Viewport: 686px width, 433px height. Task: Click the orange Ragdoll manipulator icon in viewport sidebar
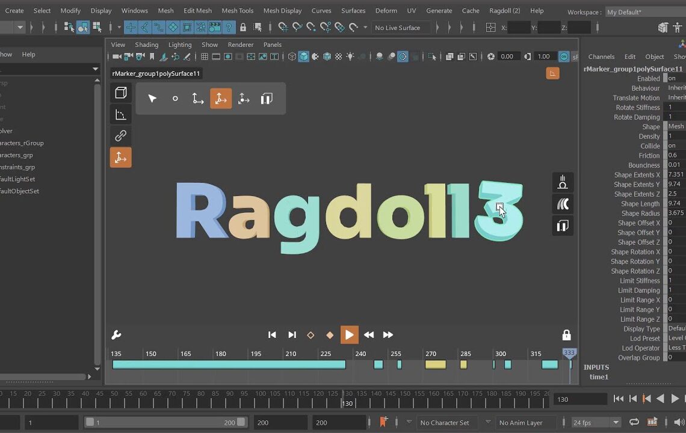(120, 157)
